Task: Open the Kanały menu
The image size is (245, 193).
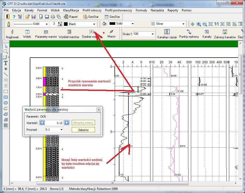Action: 29,10
